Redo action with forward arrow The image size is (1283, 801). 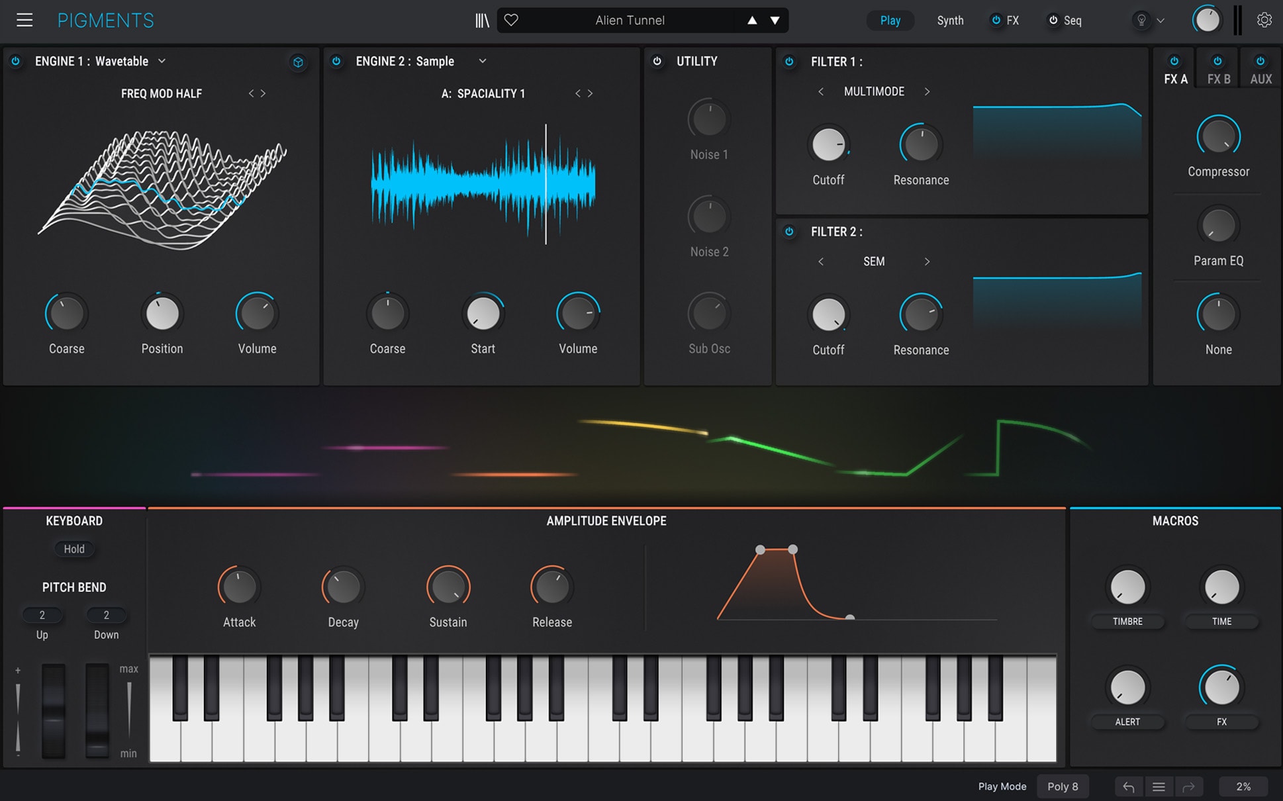(x=1188, y=787)
